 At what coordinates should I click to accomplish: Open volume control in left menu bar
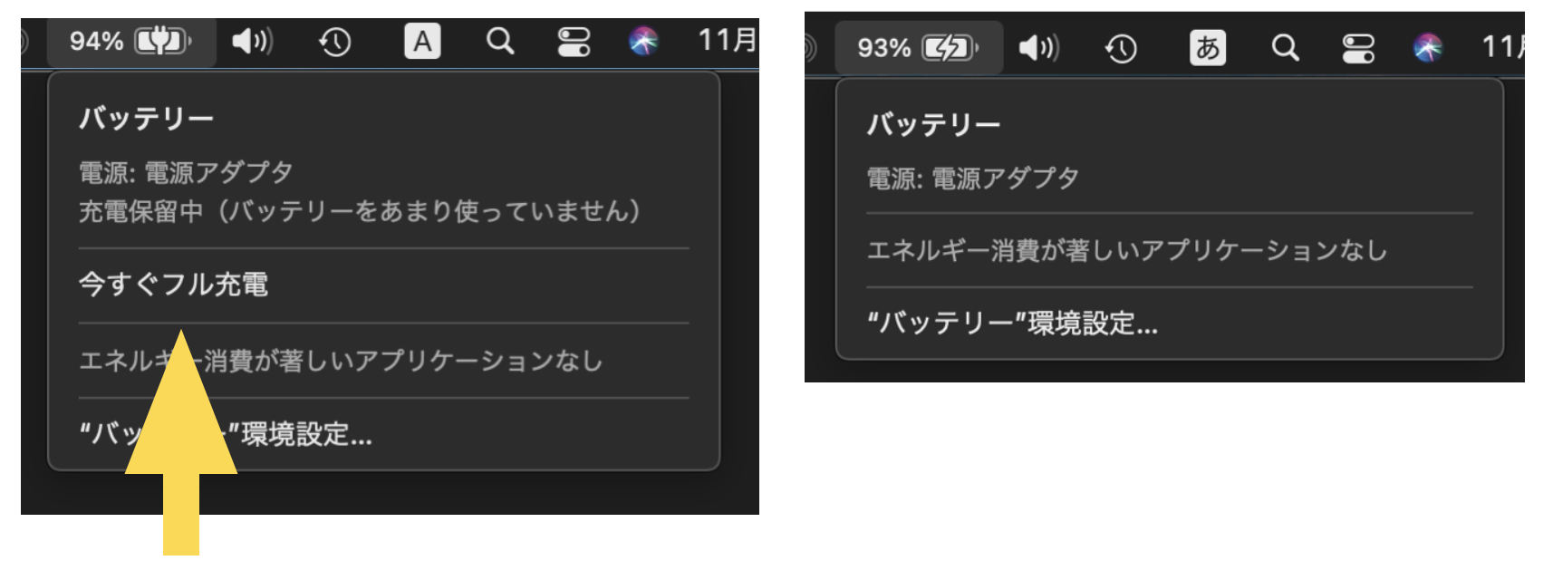(x=252, y=41)
